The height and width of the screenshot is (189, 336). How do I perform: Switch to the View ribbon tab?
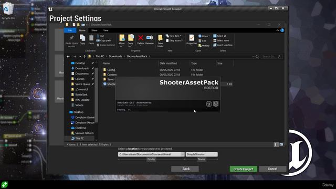[106, 30]
